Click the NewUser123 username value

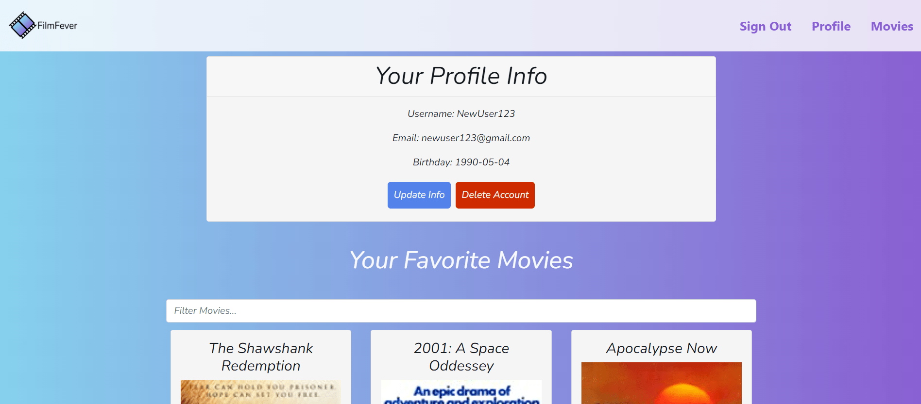pyautogui.click(x=486, y=113)
